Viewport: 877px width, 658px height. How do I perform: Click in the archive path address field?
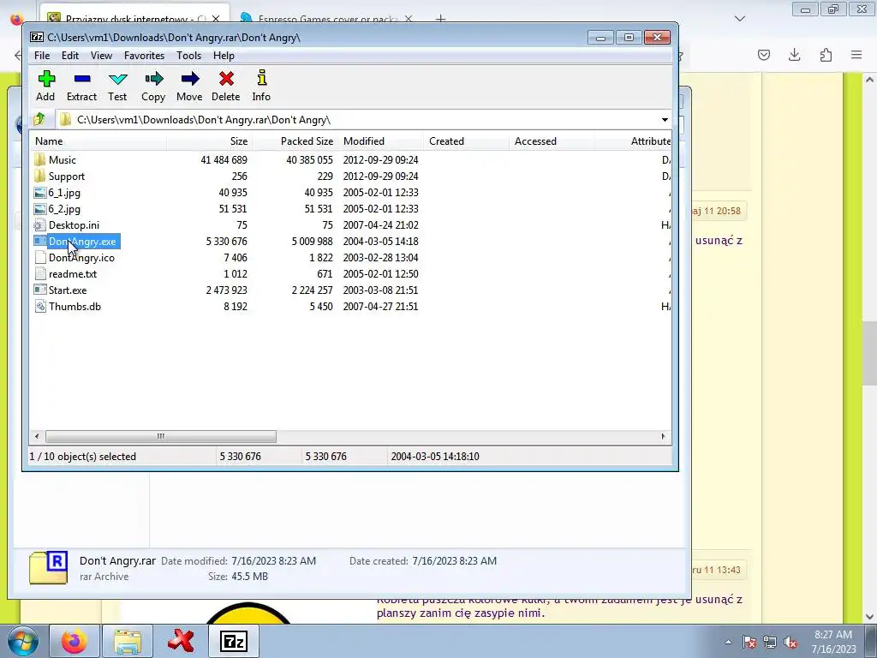click(x=356, y=120)
